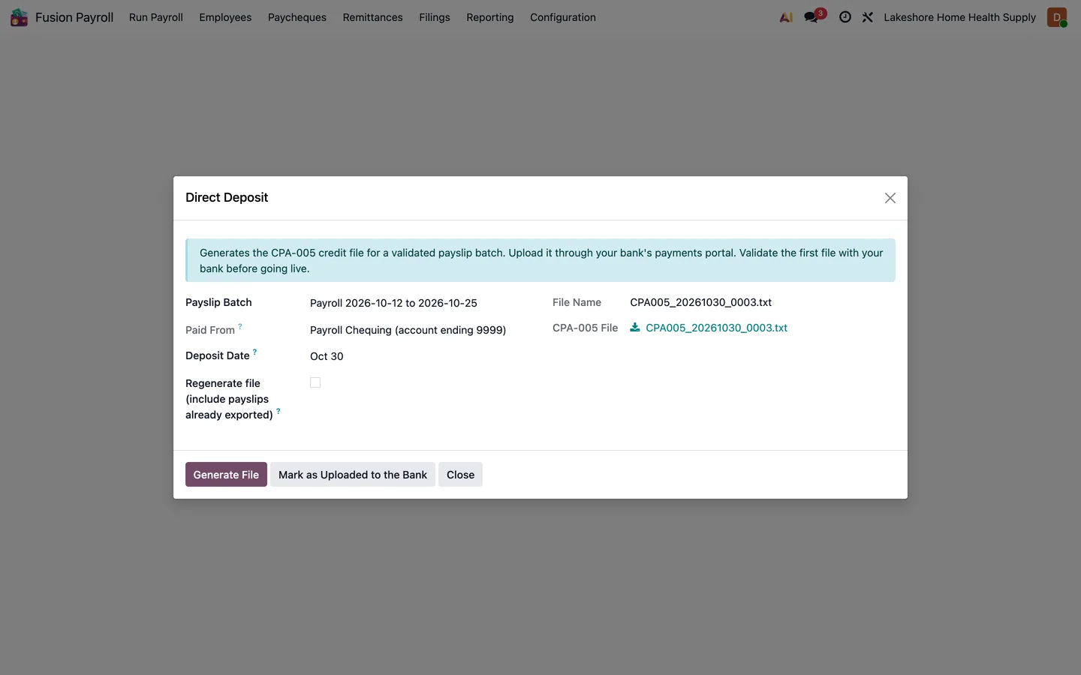Open the user avatar menu
Image resolution: width=1081 pixels, height=675 pixels.
1057,17
